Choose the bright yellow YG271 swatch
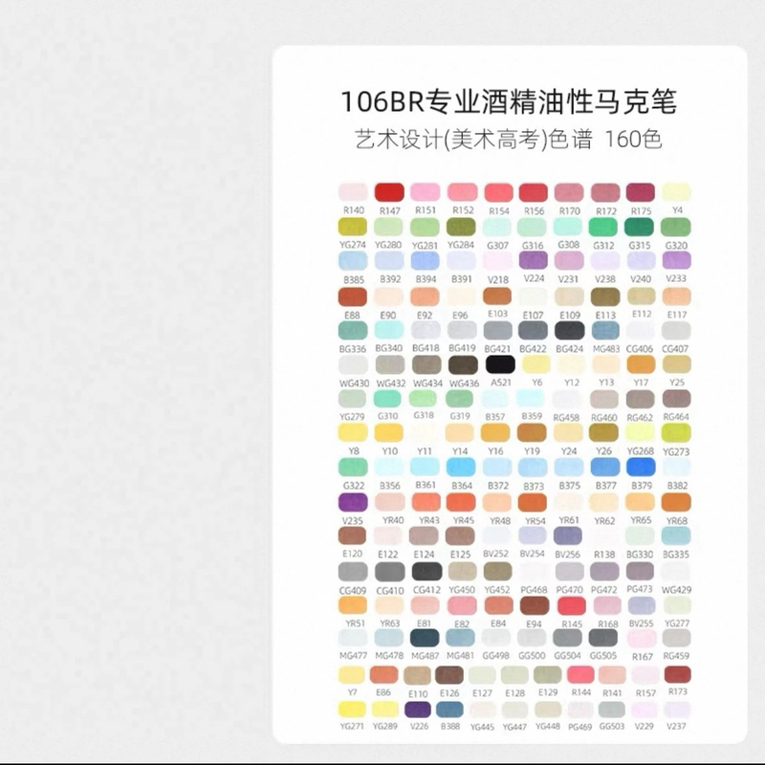The height and width of the screenshot is (765, 765). click(x=353, y=709)
